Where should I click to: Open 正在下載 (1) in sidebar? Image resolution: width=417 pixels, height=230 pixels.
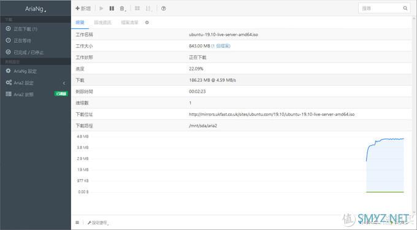[36, 29]
